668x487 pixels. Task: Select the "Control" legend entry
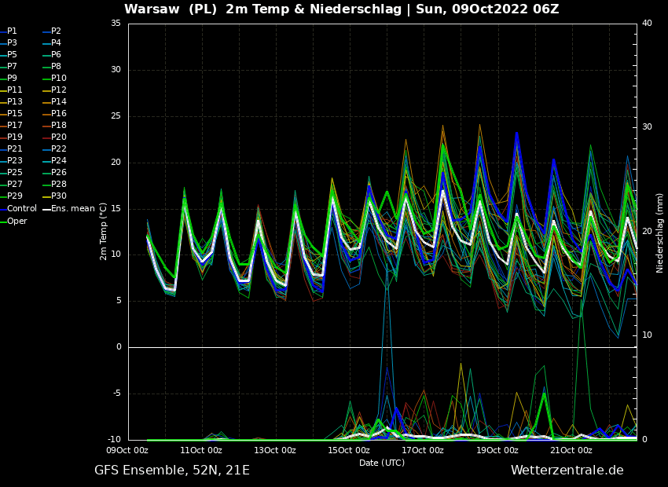point(19,209)
